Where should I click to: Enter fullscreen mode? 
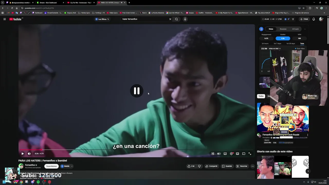tap(250, 154)
